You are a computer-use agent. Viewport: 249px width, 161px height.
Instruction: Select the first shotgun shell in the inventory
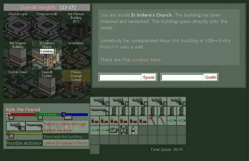point(95,121)
